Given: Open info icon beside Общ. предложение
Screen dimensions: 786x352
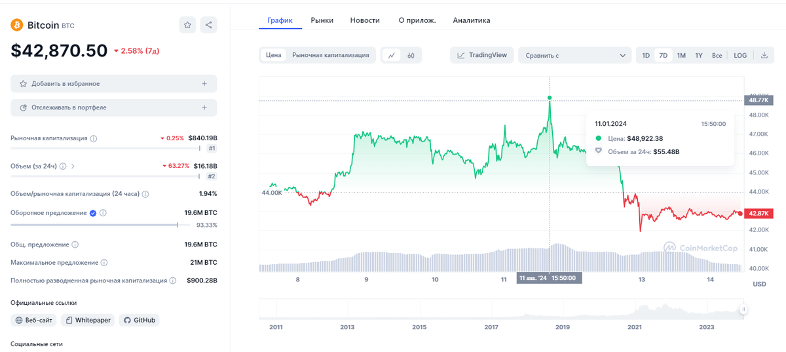Looking at the screenshot, I should (x=75, y=244).
